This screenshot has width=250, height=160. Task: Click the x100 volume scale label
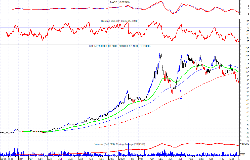[242, 155]
